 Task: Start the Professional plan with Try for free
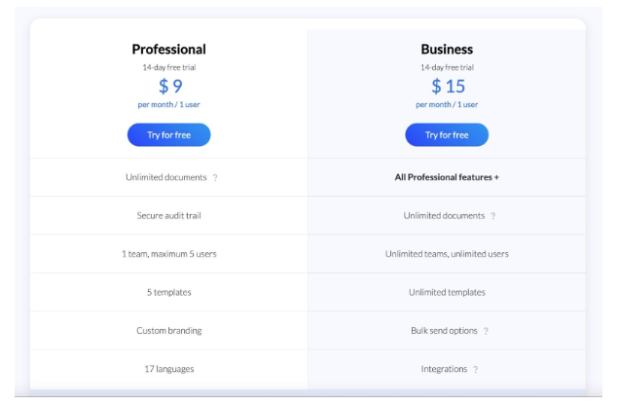click(168, 134)
